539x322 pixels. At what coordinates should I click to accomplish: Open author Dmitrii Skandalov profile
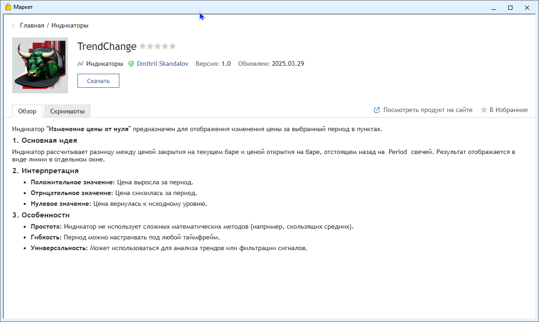pyautogui.click(x=163, y=63)
